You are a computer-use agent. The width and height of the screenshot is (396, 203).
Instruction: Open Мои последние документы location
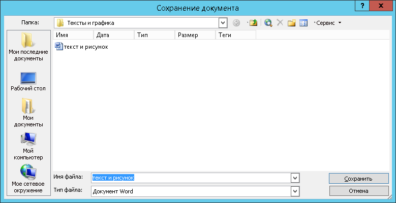click(x=28, y=47)
